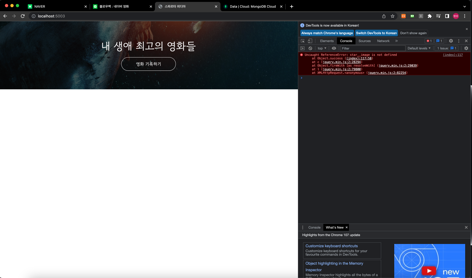472x278 pixels.
Task: Click Switch DevTools to Korean
Action: tap(376, 33)
